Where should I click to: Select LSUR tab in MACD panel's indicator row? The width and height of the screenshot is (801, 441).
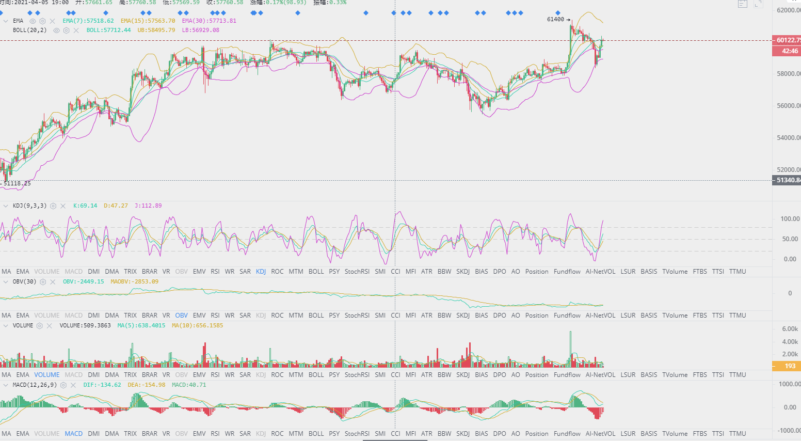628,434
